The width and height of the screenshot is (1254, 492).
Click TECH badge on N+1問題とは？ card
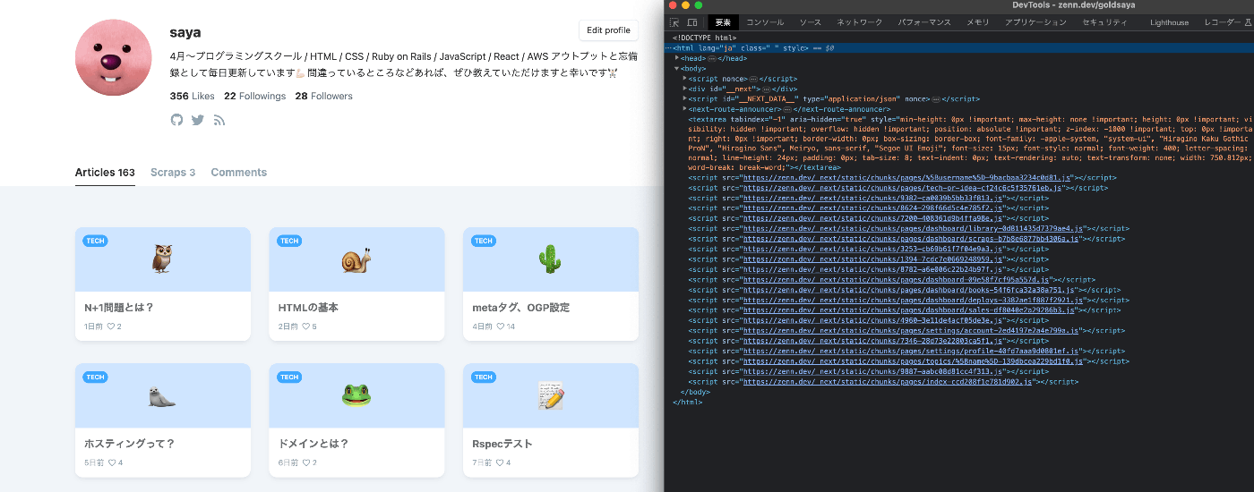[96, 241]
